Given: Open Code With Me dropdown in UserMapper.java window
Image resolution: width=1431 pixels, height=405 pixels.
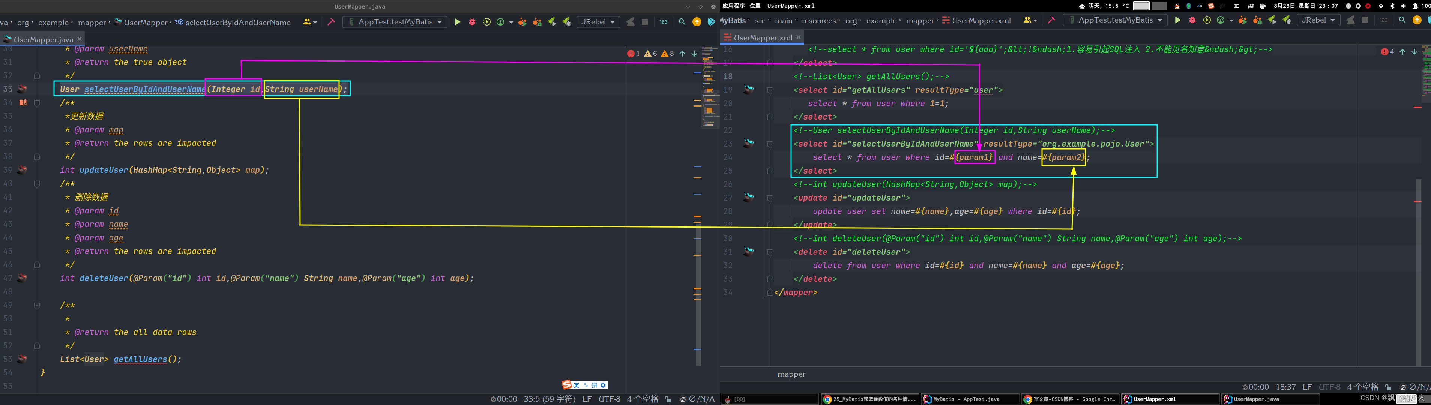Looking at the screenshot, I should pyautogui.click(x=310, y=22).
